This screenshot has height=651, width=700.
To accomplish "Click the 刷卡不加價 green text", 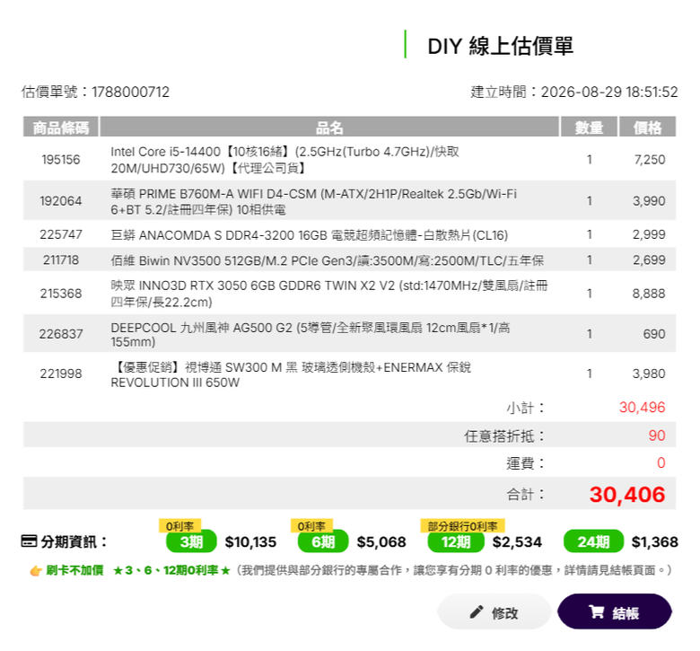I will 74,570.
